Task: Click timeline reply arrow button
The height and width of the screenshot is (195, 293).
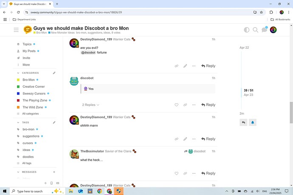Action: (x=243, y=123)
